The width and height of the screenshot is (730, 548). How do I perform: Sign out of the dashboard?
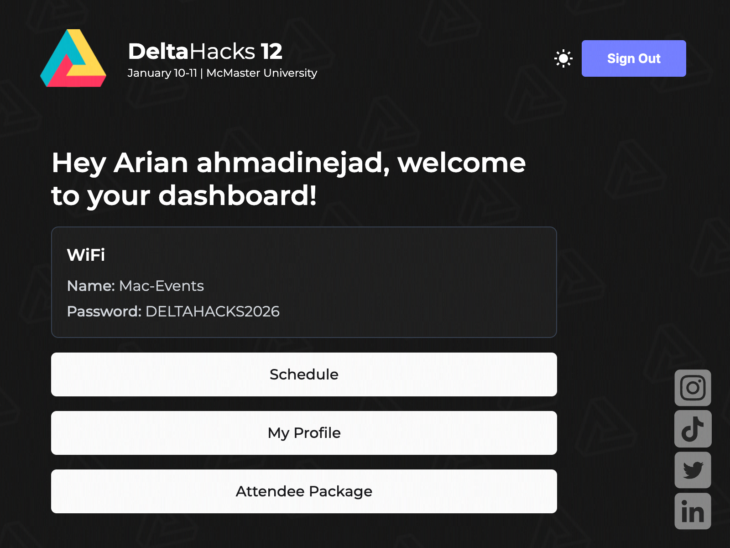pos(633,58)
